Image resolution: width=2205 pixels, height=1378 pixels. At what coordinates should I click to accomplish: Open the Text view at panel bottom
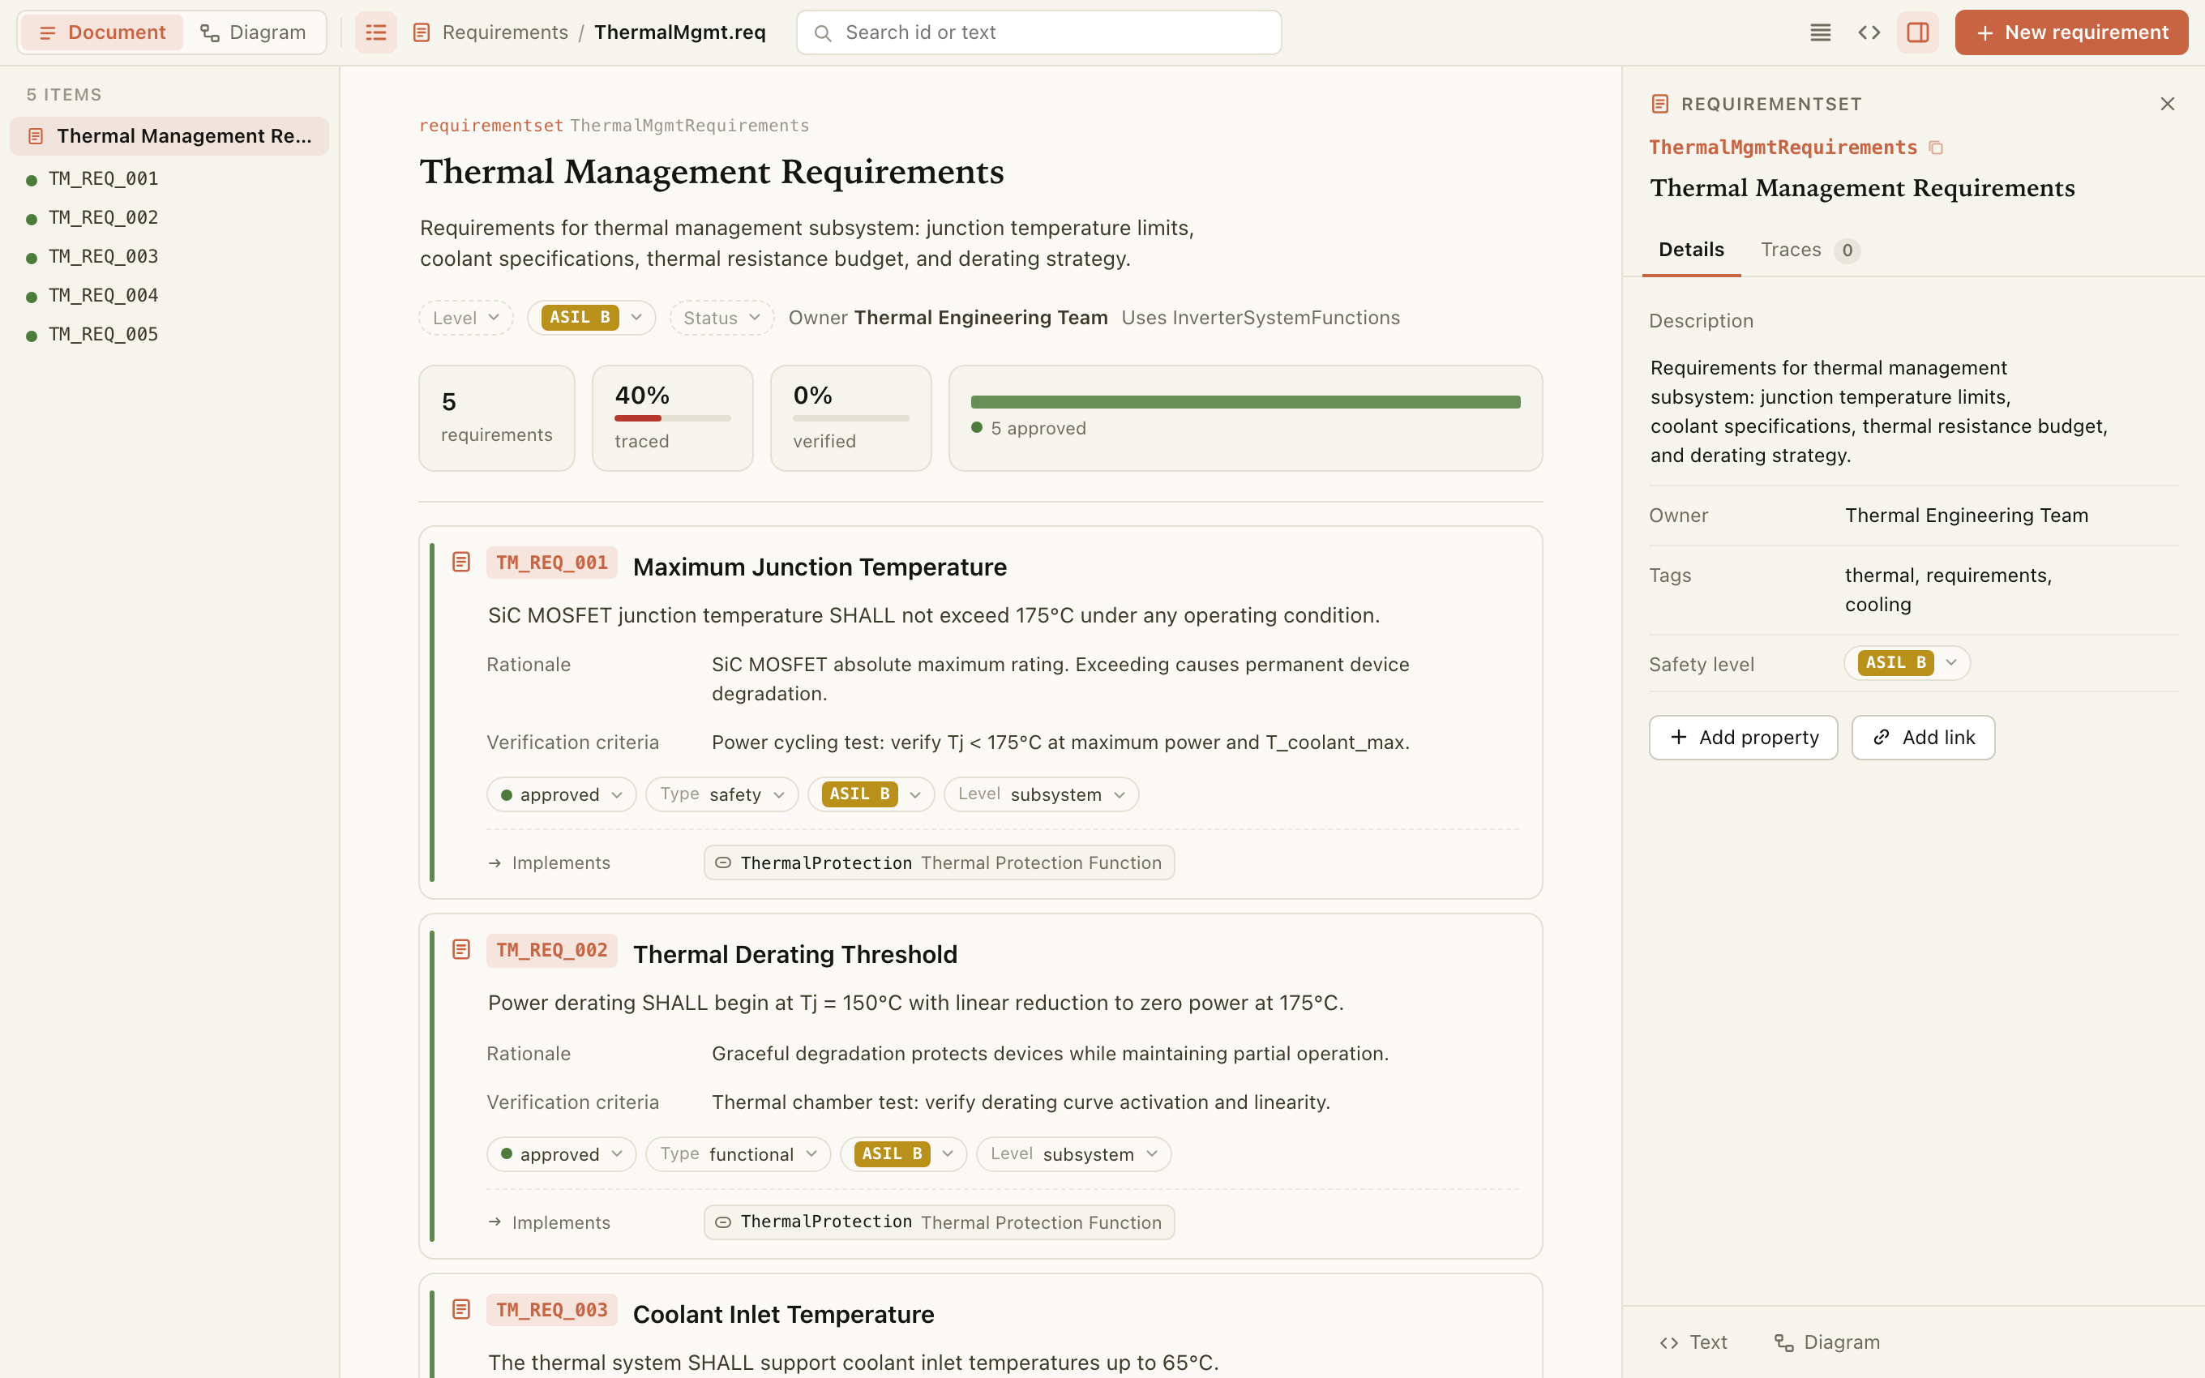click(1693, 1342)
